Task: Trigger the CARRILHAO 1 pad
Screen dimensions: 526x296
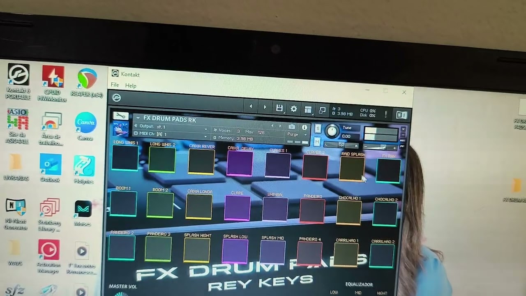Action: (x=346, y=255)
